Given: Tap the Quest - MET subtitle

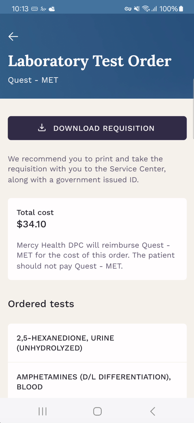Looking at the screenshot, I should pyautogui.click(x=33, y=80).
